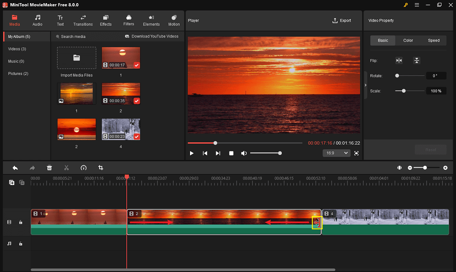The height and width of the screenshot is (272, 456).
Task: Open the hamburger menu
Action: click(417, 5)
